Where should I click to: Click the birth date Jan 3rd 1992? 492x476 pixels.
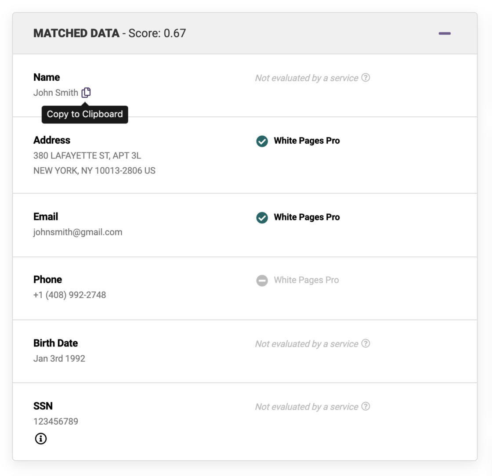59,358
